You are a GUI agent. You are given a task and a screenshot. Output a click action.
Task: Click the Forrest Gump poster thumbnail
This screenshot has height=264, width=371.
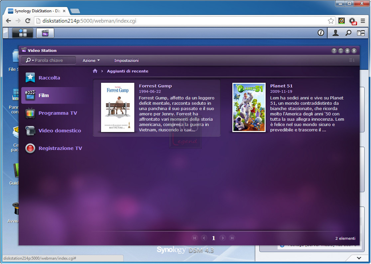click(x=118, y=107)
